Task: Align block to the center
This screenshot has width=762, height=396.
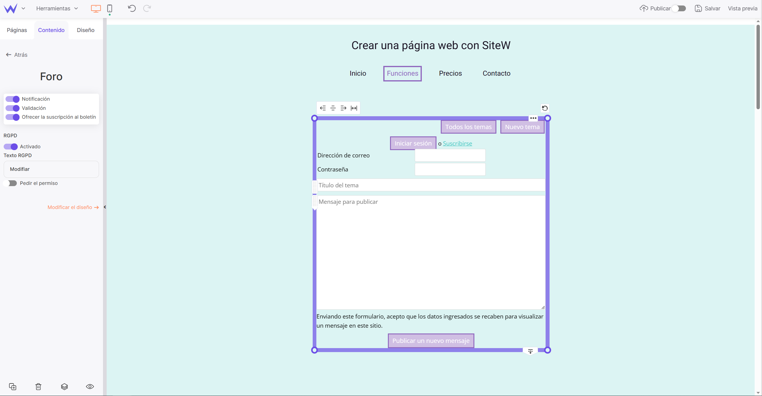Action: (333, 108)
